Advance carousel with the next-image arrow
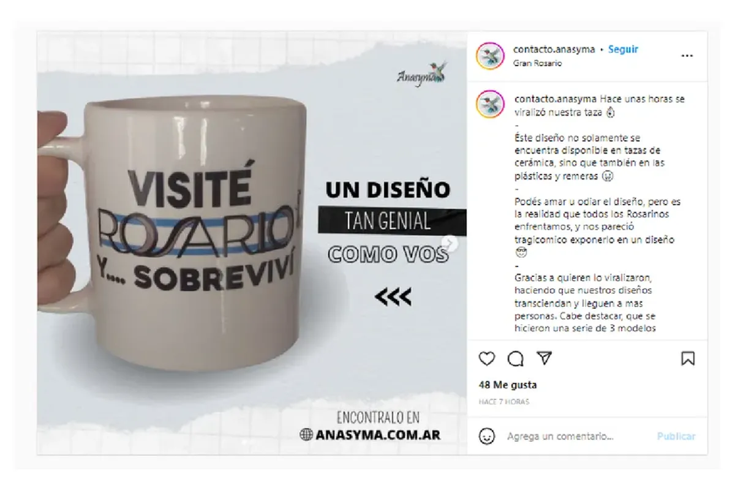The height and width of the screenshot is (490, 735). click(x=451, y=244)
